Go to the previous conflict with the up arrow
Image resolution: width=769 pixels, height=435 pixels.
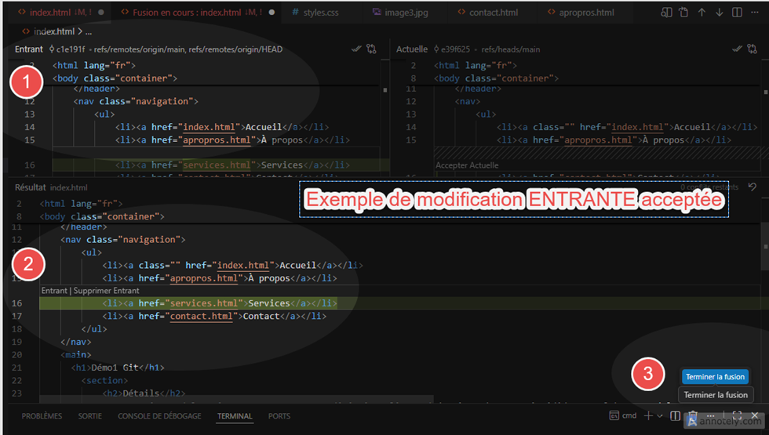702,13
